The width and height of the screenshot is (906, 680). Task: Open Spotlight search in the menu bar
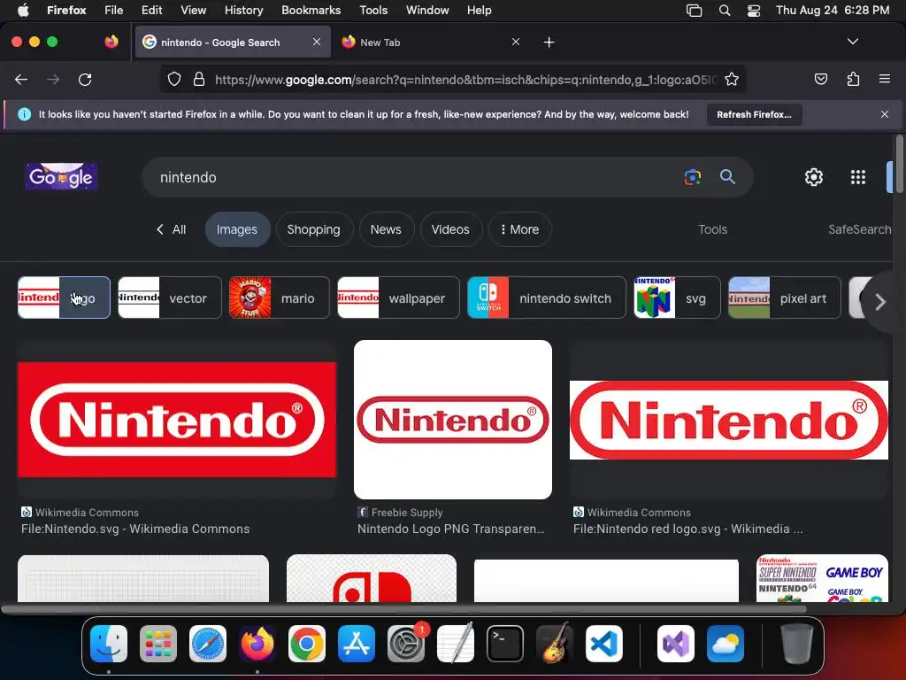[x=724, y=11]
